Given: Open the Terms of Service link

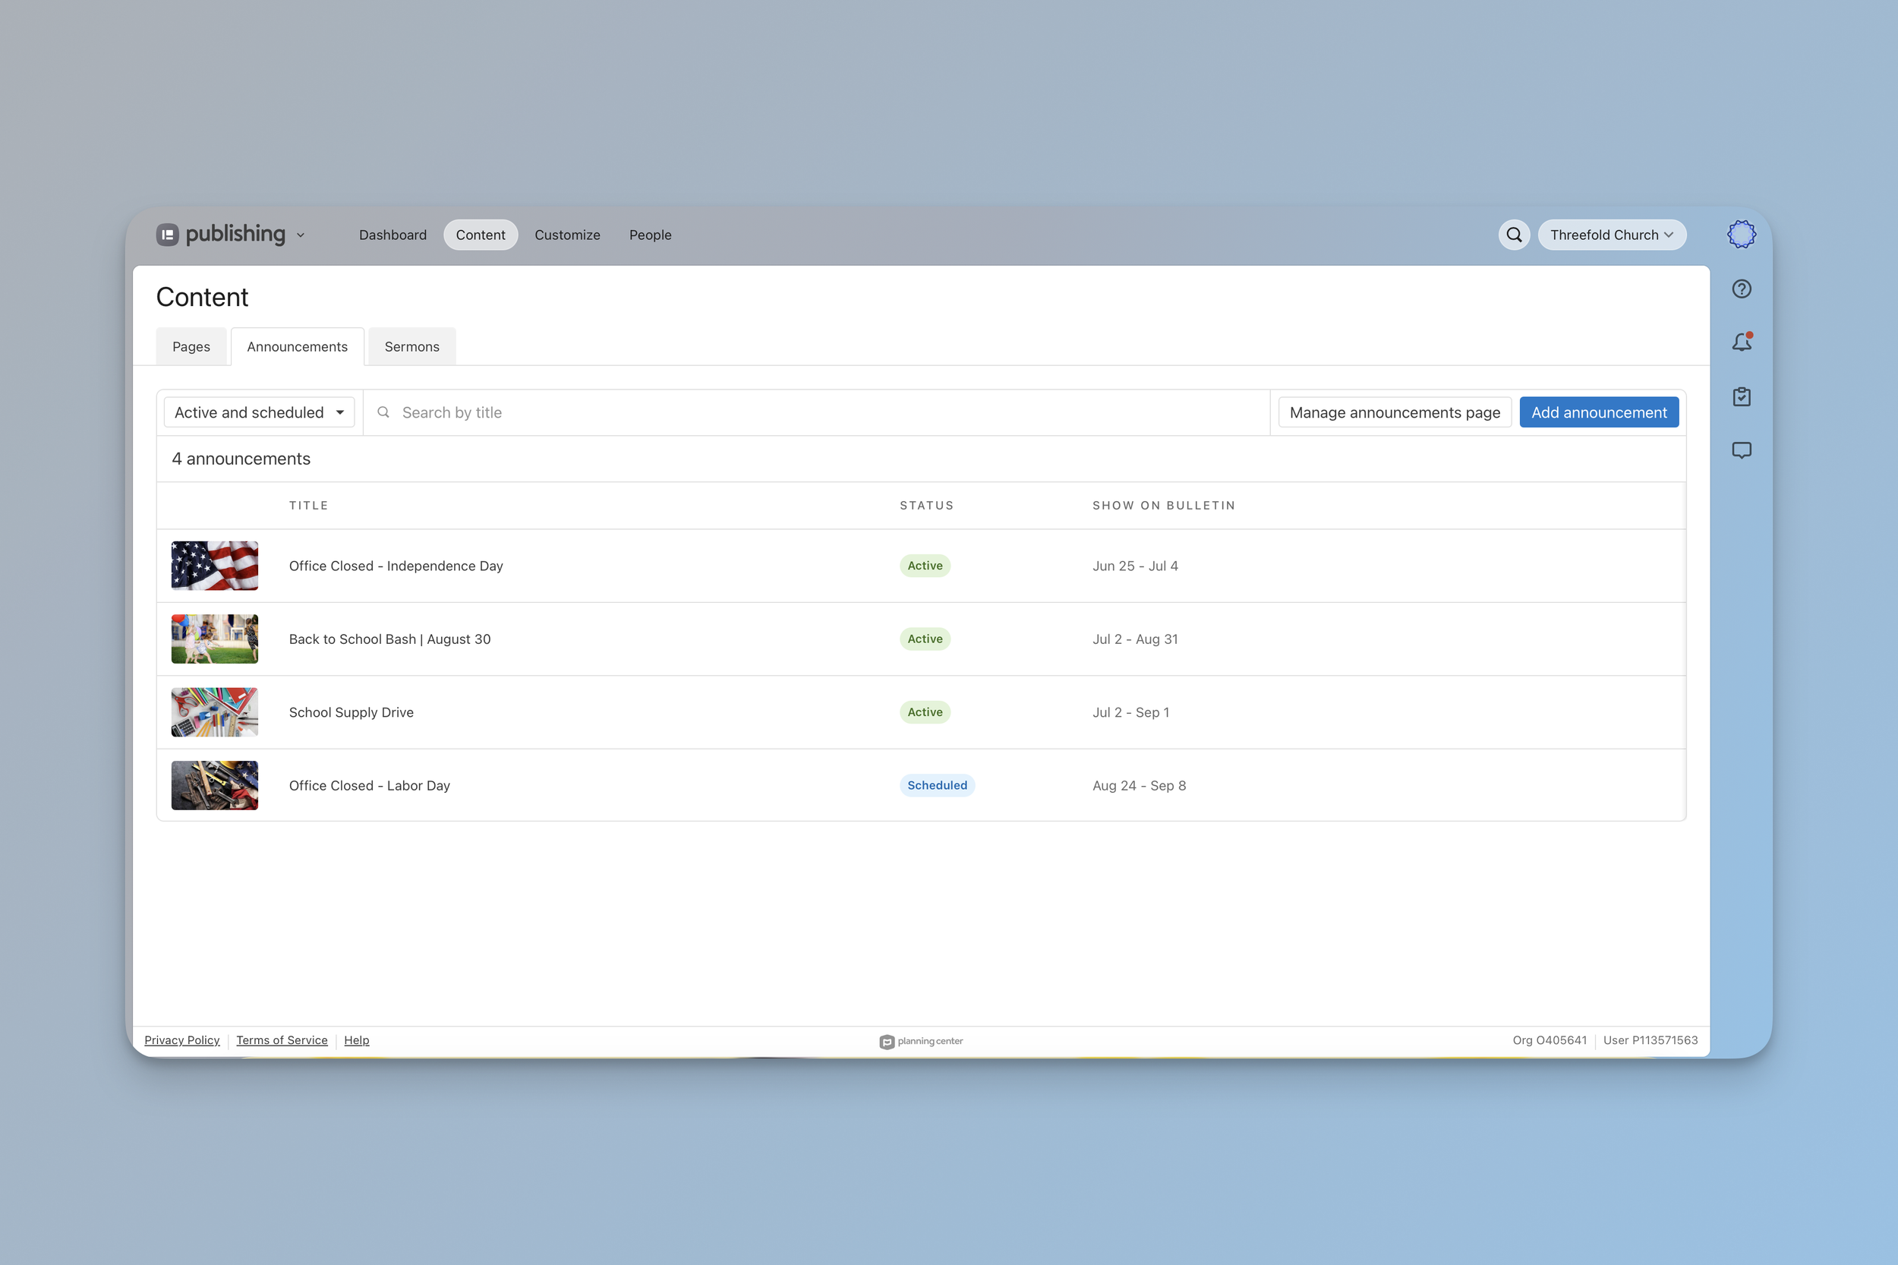Looking at the screenshot, I should pyautogui.click(x=282, y=1040).
